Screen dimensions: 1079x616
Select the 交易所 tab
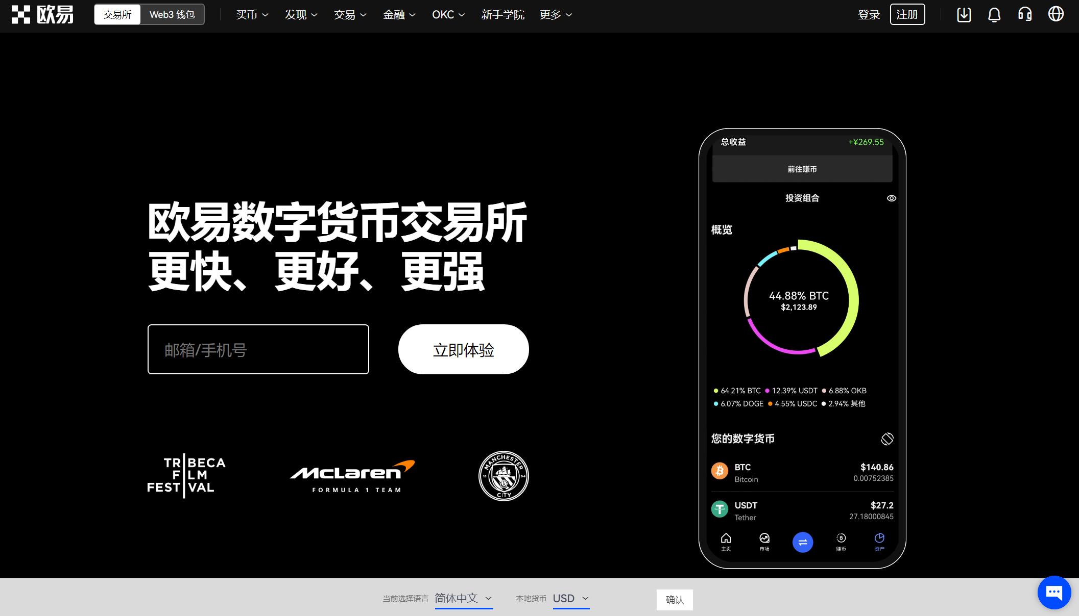[x=117, y=15]
